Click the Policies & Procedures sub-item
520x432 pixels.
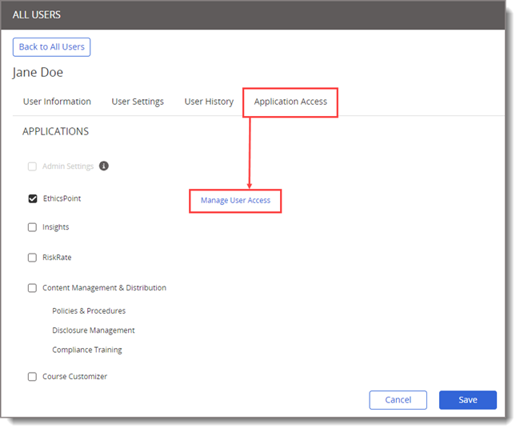pyautogui.click(x=89, y=310)
